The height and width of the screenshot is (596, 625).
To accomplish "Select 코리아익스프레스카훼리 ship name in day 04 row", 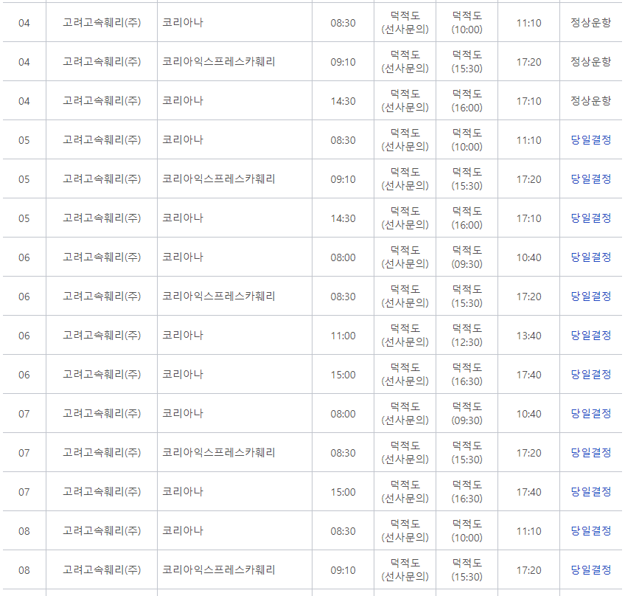I will (x=218, y=62).
